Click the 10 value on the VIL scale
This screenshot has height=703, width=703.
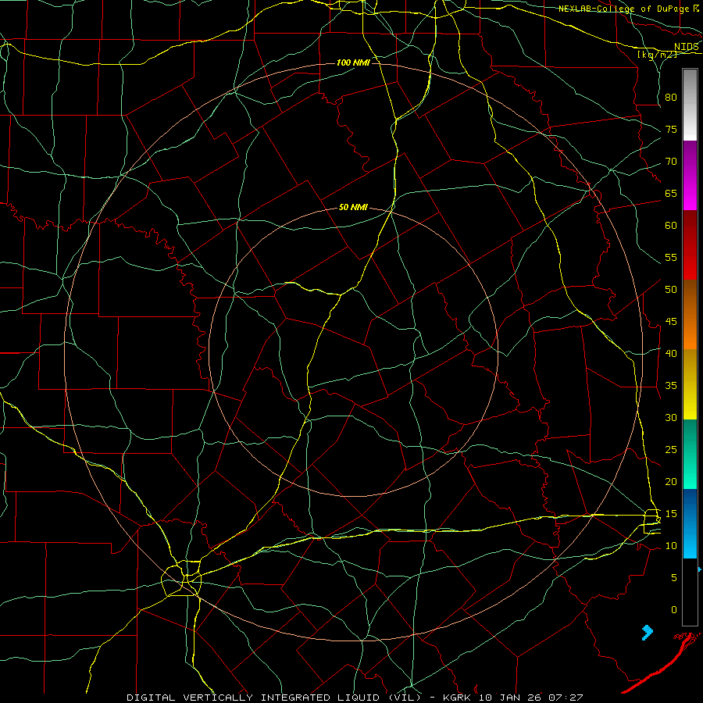(x=671, y=546)
